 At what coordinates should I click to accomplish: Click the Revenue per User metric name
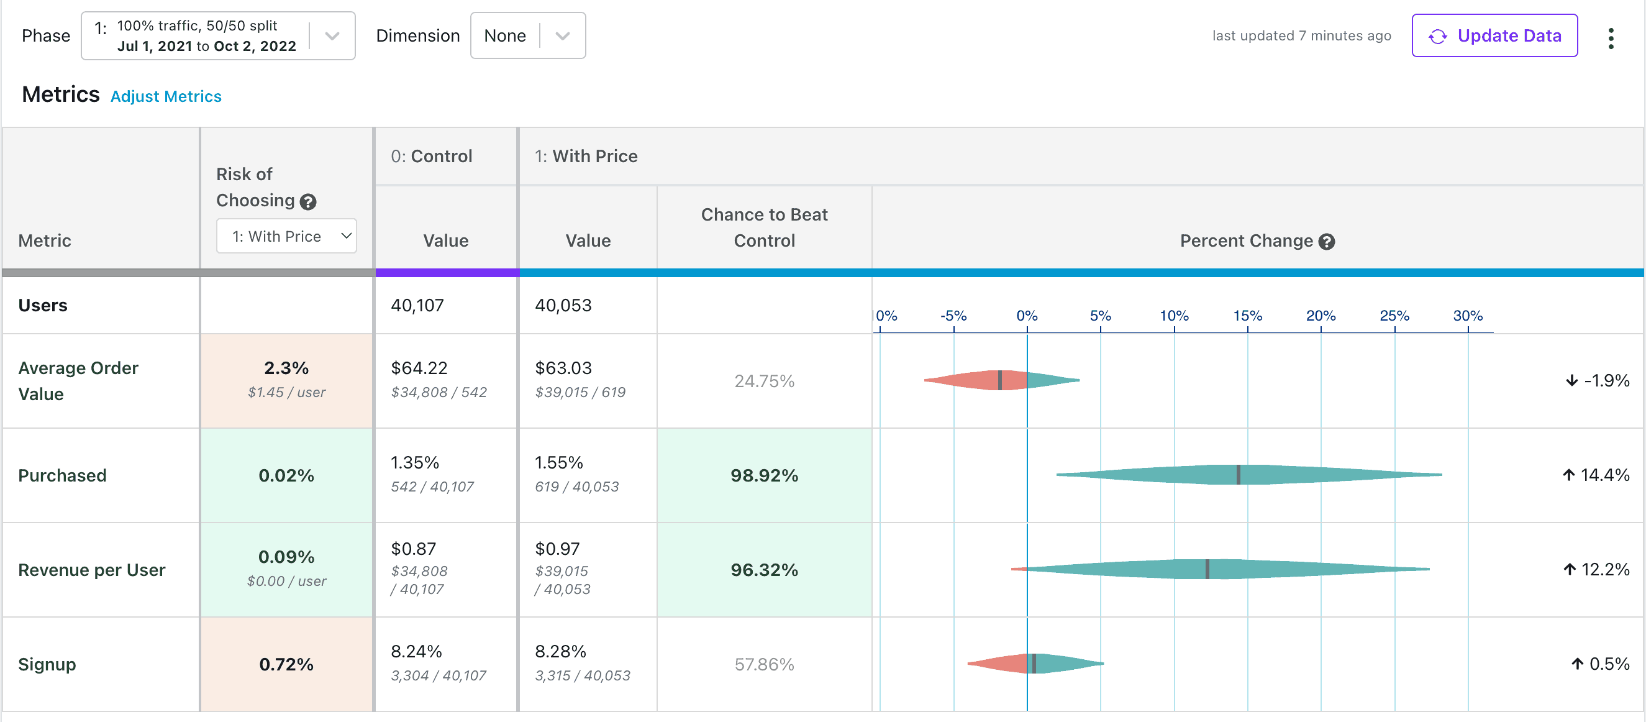(91, 570)
